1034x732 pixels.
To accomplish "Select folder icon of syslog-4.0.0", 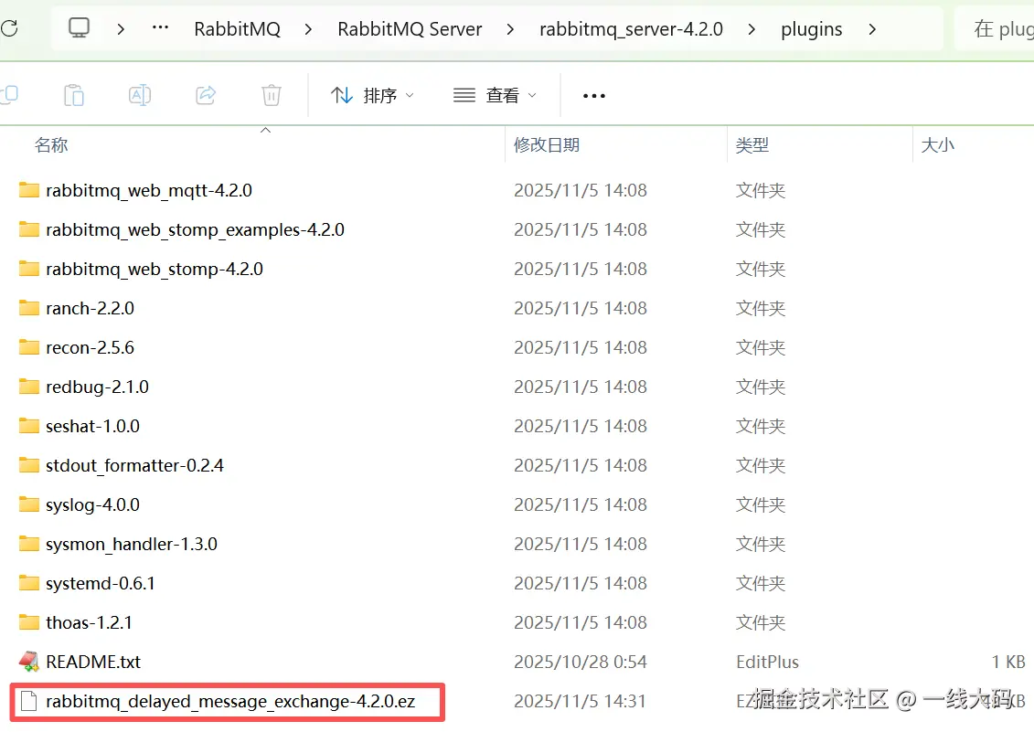I will click(29, 504).
